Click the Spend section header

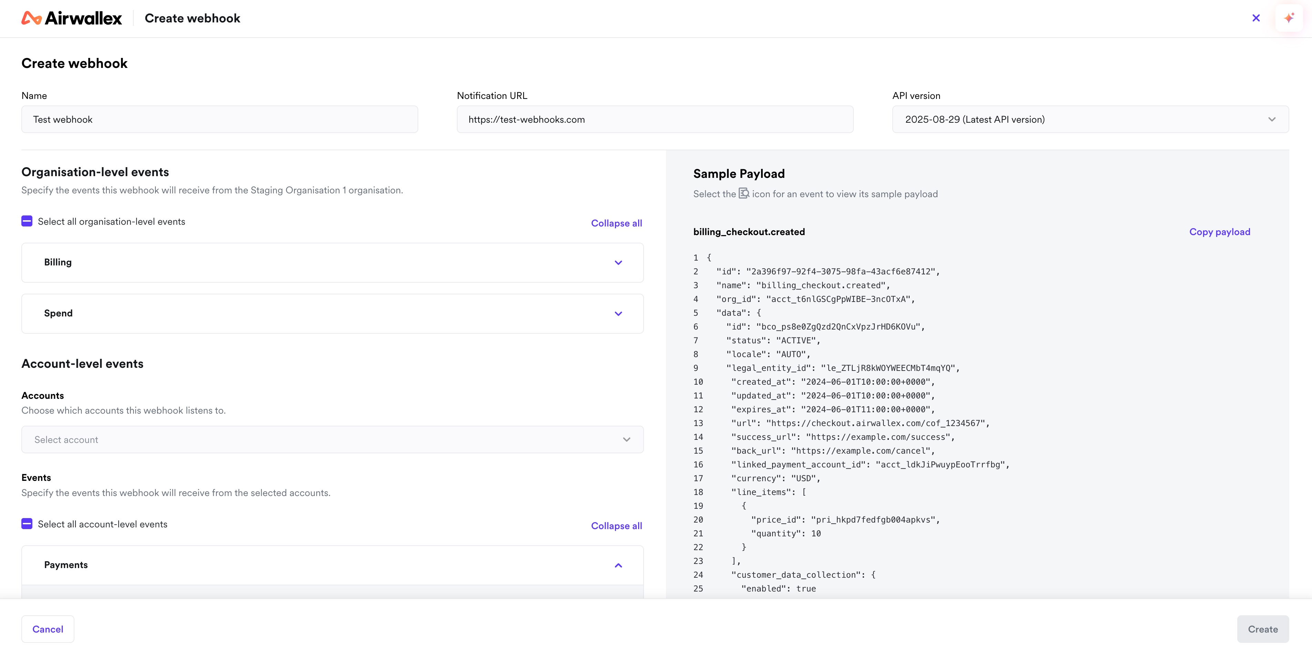(x=58, y=313)
